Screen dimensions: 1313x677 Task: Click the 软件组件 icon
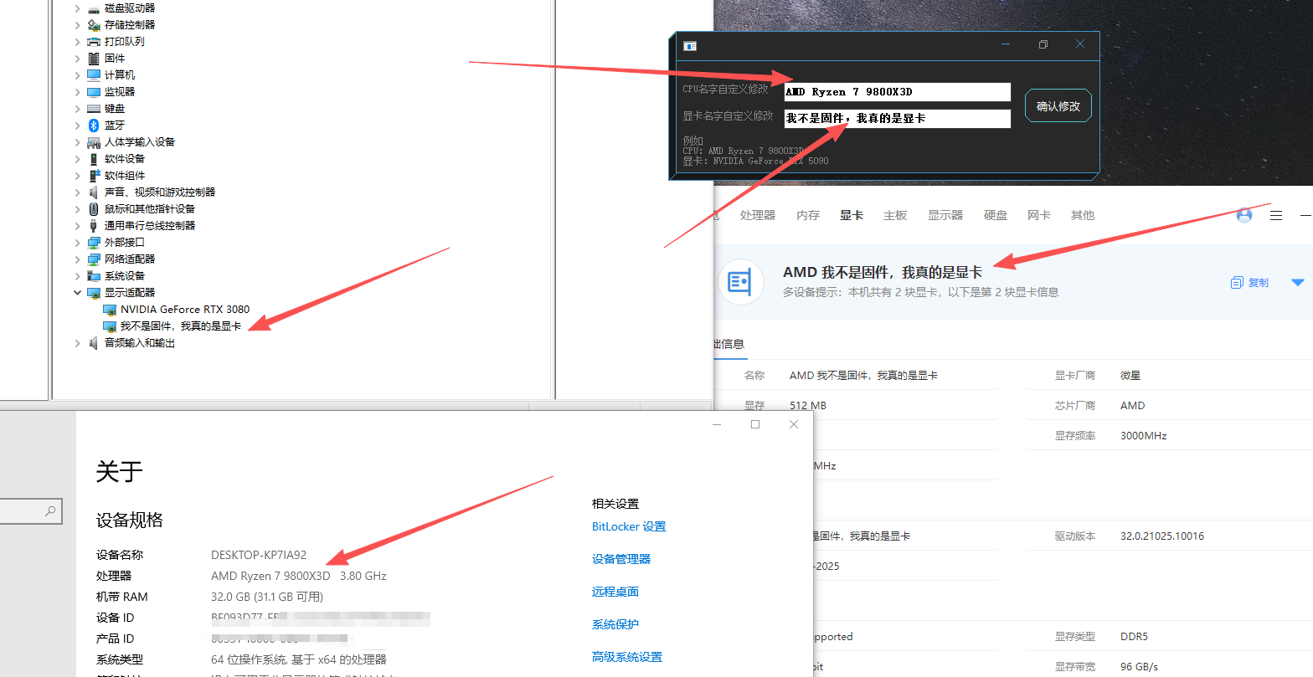(94, 176)
